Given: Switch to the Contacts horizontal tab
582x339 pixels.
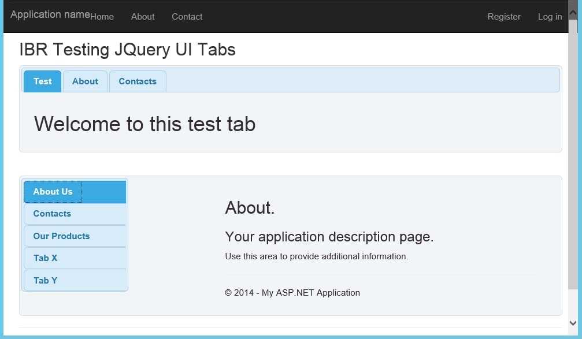Looking at the screenshot, I should tap(138, 81).
